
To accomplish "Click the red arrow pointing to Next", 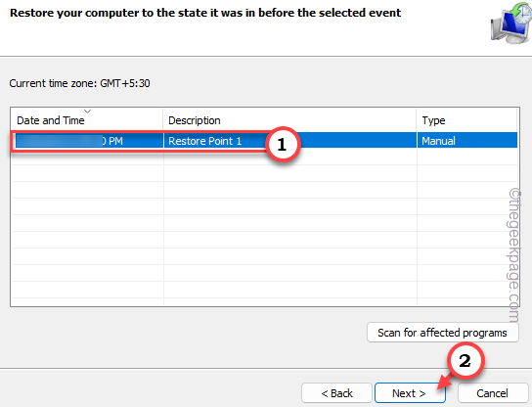I will pos(445,382).
